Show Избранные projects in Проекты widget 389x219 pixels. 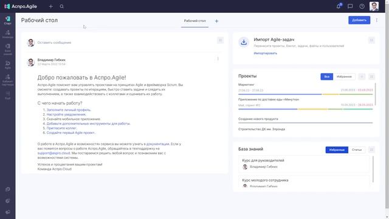[x=344, y=77]
